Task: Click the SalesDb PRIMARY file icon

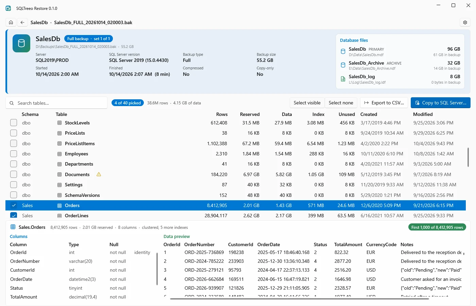Action: tap(343, 51)
